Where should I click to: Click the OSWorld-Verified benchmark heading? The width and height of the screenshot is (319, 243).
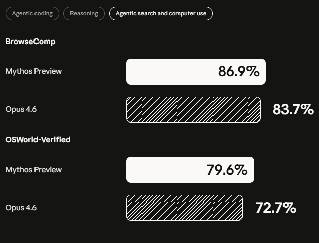(38, 139)
